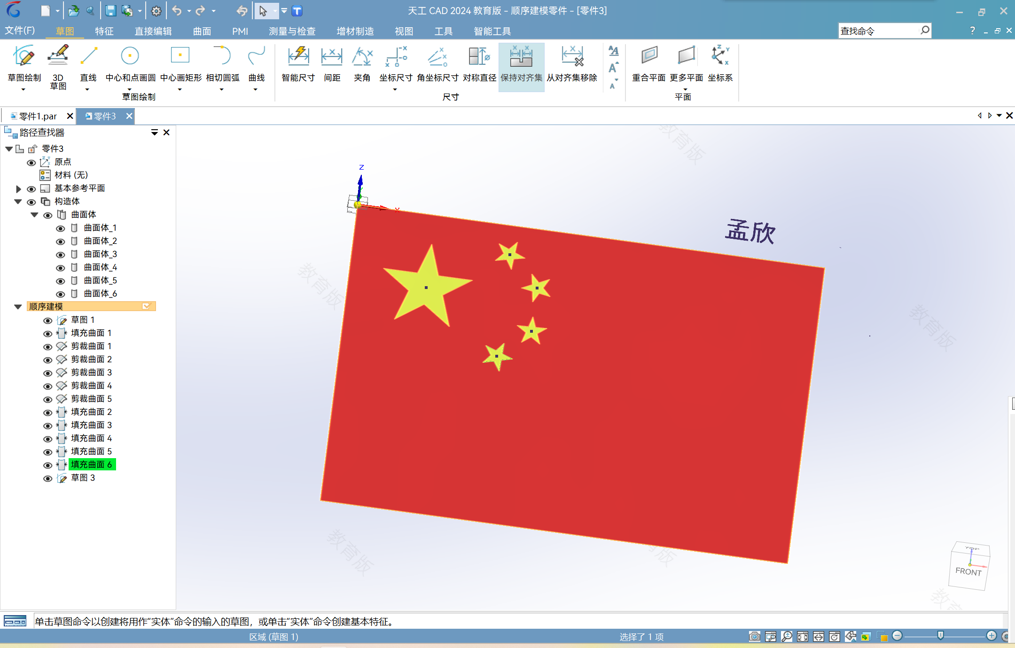Click the zoom out minus button
The image size is (1015, 648).
point(897,636)
